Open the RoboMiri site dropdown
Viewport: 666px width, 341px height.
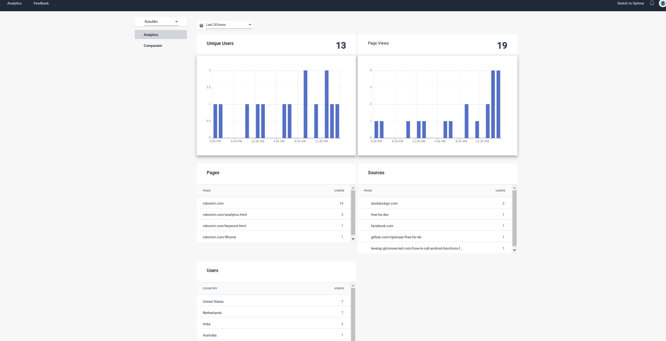[x=161, y=22]
